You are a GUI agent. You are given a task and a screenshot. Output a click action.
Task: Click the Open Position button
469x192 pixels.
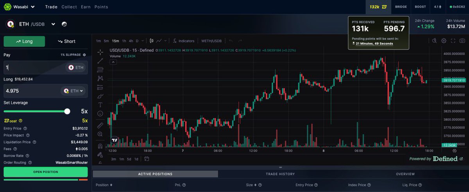pyautogui.click(x=46, y=172)
